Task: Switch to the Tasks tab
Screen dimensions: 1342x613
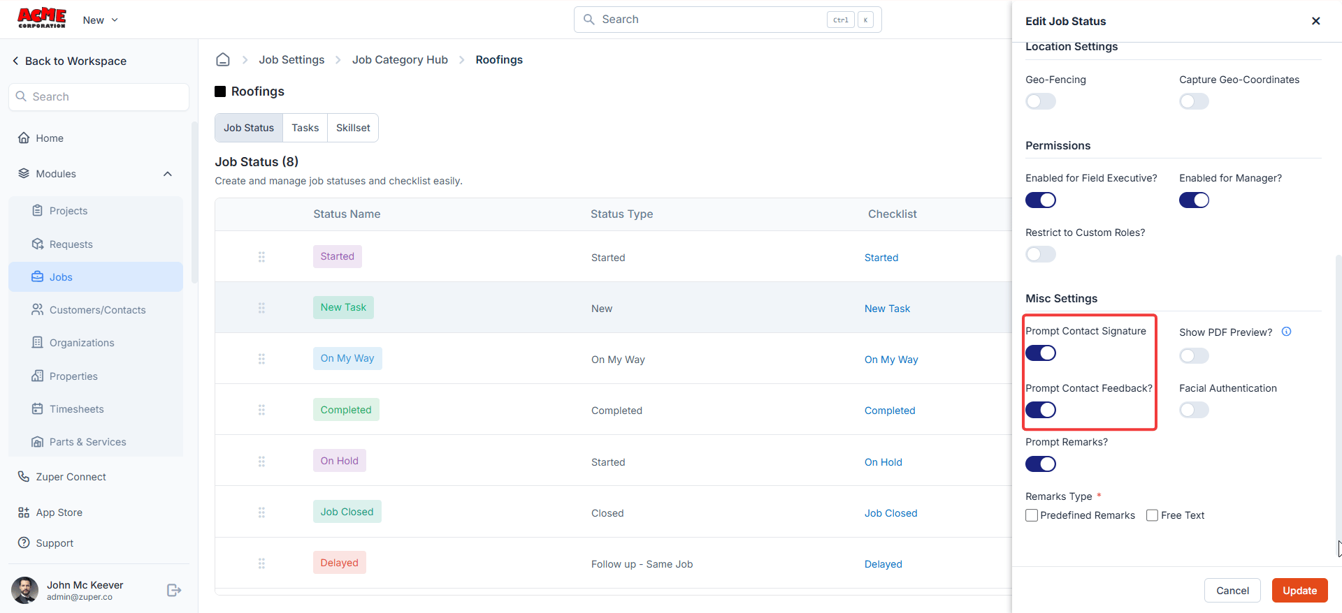Action: pos(305,128)
